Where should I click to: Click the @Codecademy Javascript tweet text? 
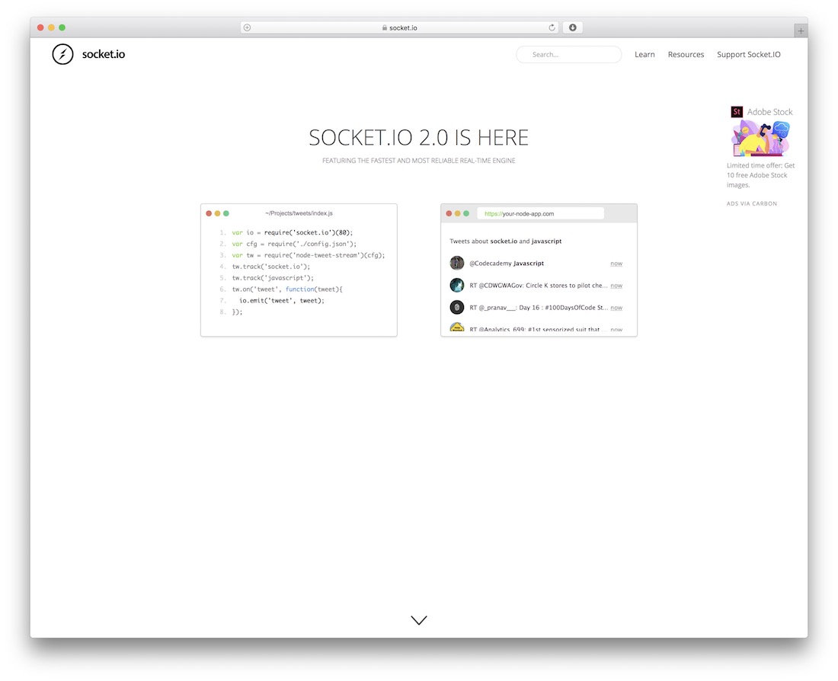click(507, 263)
